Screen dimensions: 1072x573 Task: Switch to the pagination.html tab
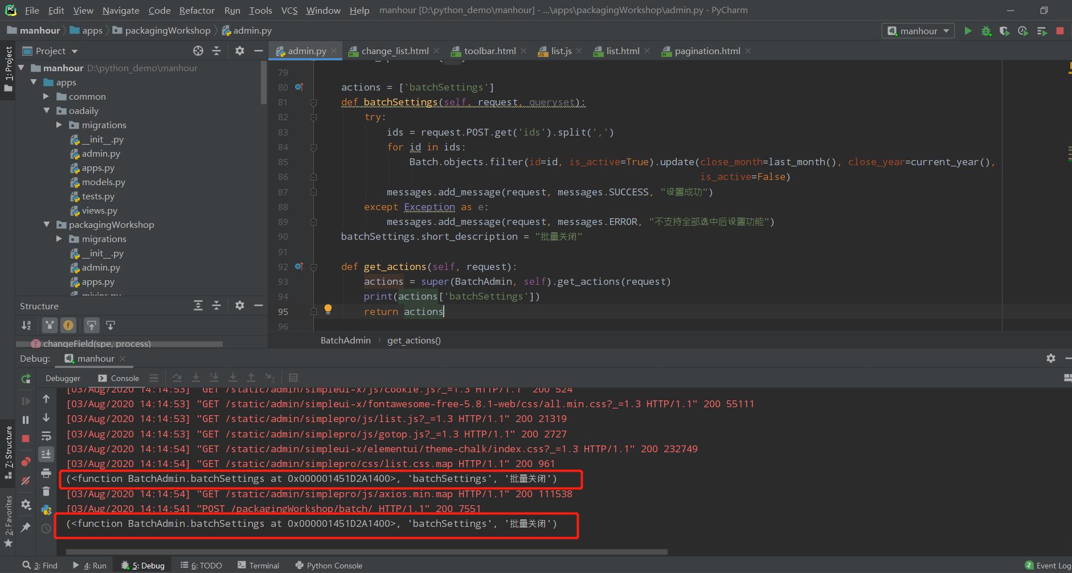pyautogui.click(x=706, y=51)
